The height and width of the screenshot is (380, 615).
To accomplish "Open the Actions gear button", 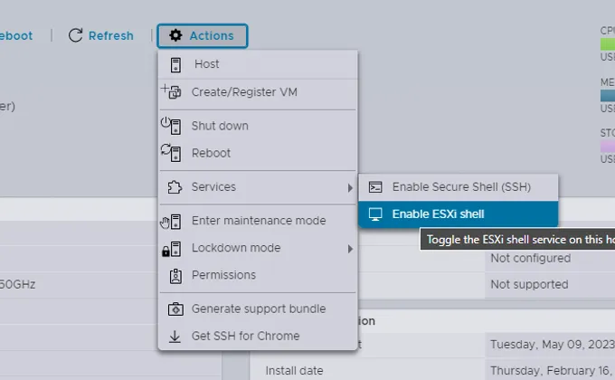I will click(202, 35).
